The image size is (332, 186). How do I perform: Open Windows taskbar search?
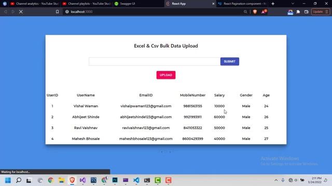point(19,180)
